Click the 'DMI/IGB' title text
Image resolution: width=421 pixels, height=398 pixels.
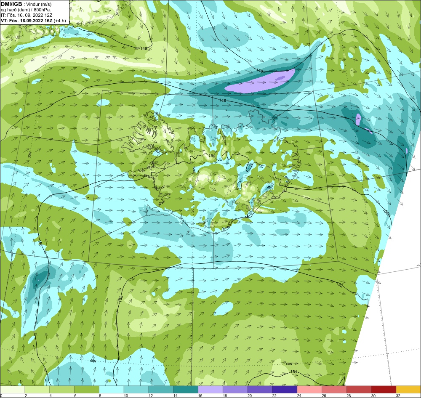click(11, 4)
